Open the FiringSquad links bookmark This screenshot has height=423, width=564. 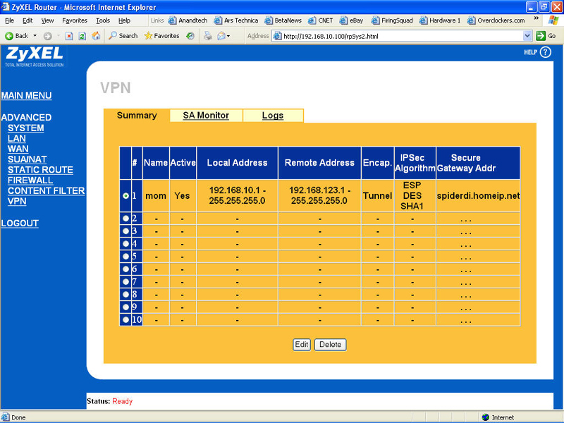pos(392,20)
